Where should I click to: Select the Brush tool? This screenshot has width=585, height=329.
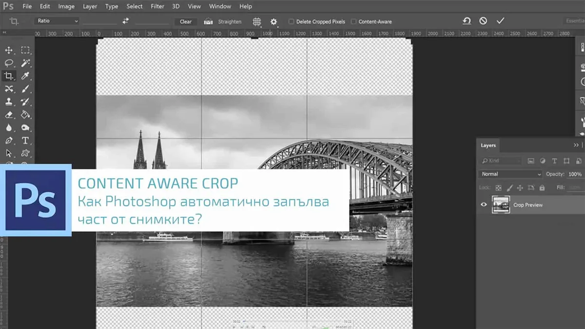25,89
